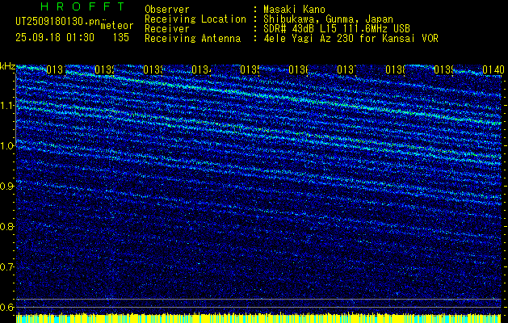The height and width of the screenshot is (323, 508).
Task: Click the meteor count value 135
Action: 121,37
